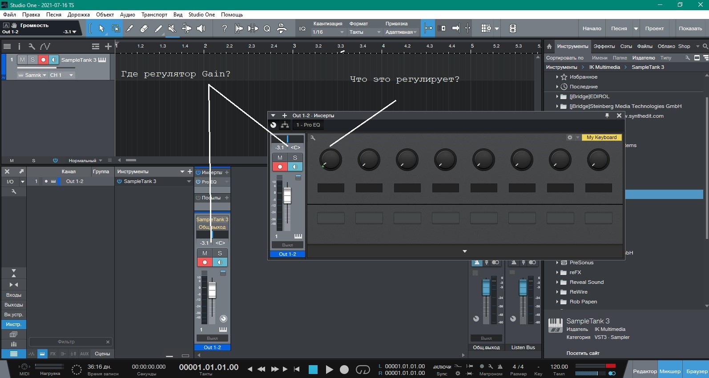Expand the [jBridge]EDIROL folder
This screenshot has height=378, width=709.
[557, 96]
